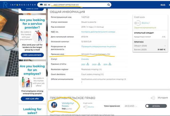Click the INFOREGISTER wordmark
Viewport: 170px width, 116px height.
click(x=23, y=5)
